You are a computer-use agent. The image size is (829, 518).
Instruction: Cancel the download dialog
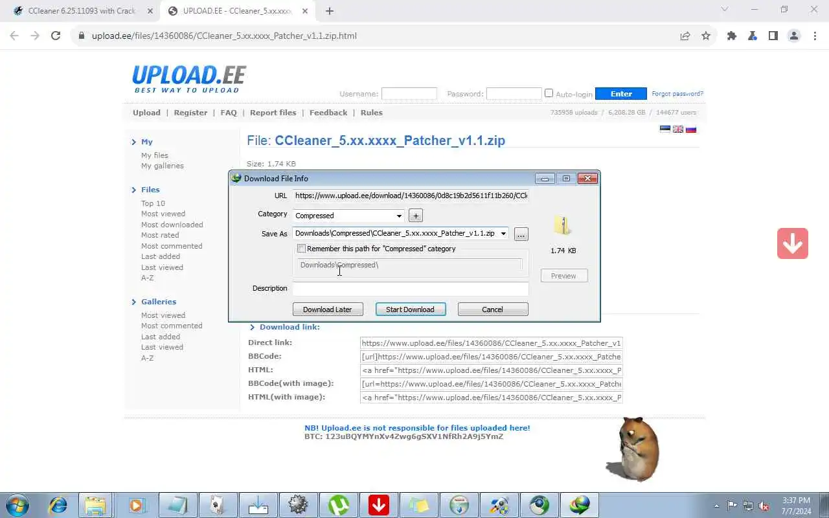click(x=492, y=310)
